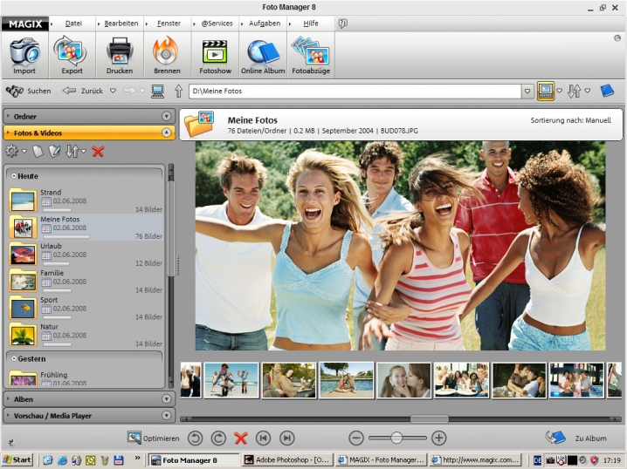Image resolution: width=627 pixels, height=469 pixels.
Task: Rotate the photo counterclockwise
Action: click(195, 438)
